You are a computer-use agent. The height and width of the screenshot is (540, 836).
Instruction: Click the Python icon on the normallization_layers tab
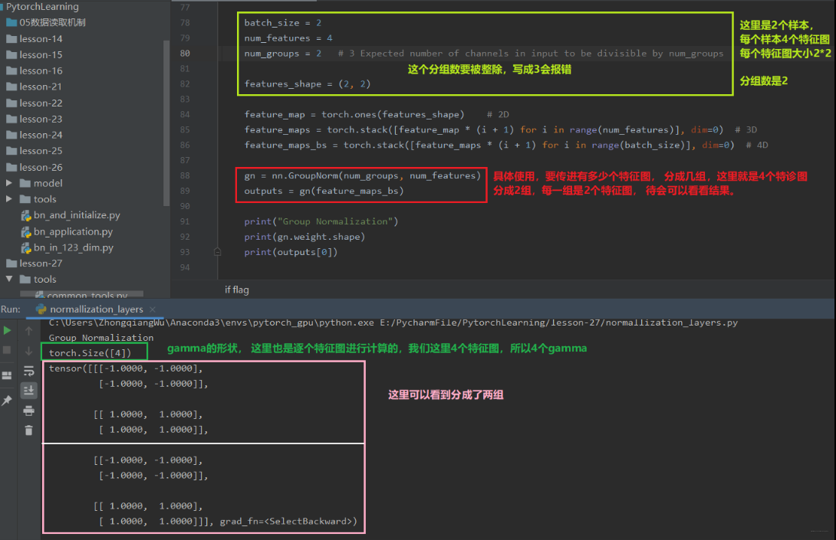coord(41,309)
